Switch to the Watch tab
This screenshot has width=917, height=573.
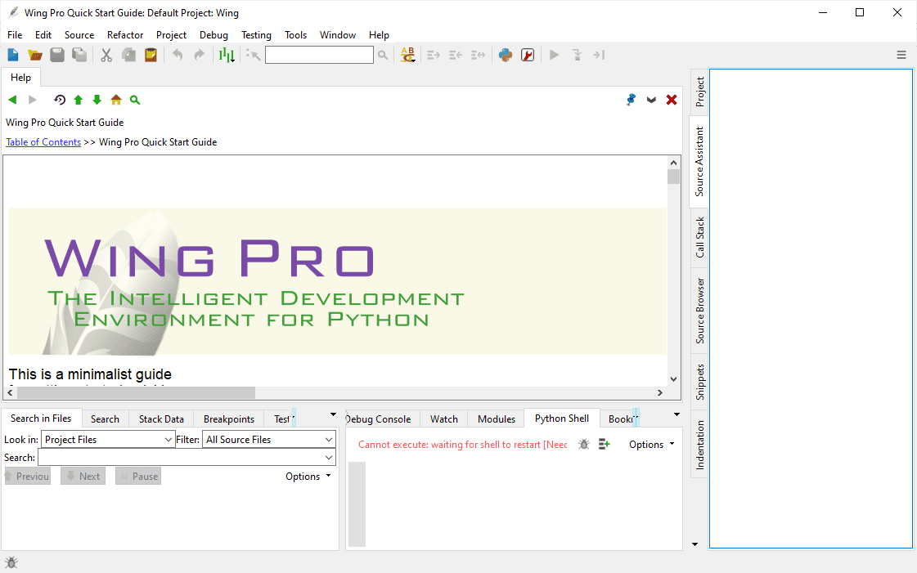tap(444, 419)
